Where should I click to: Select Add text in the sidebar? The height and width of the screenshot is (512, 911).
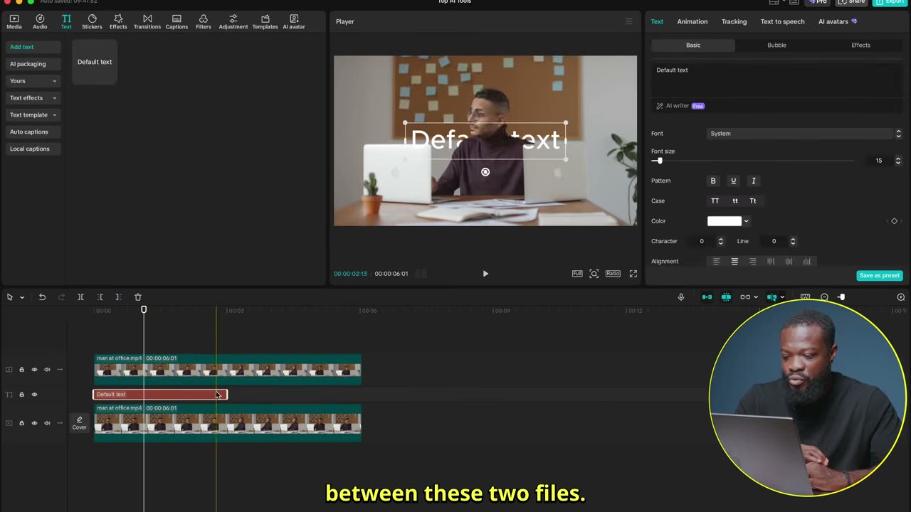[x=33, y=47]
